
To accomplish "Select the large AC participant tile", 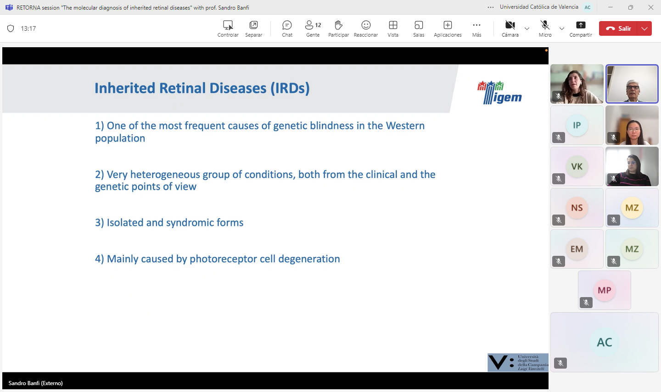I will coord(605,342).
